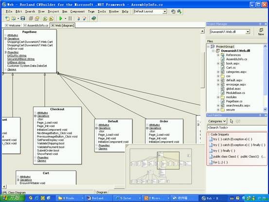Run the project with the green arrow
The height and width of the screenshot is (202, 269).
pos(60,18)
